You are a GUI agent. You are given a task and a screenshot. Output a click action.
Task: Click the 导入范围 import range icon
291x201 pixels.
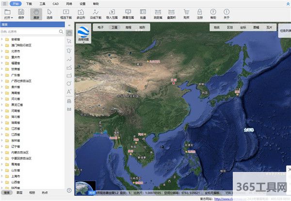click(x=112, y=13)
